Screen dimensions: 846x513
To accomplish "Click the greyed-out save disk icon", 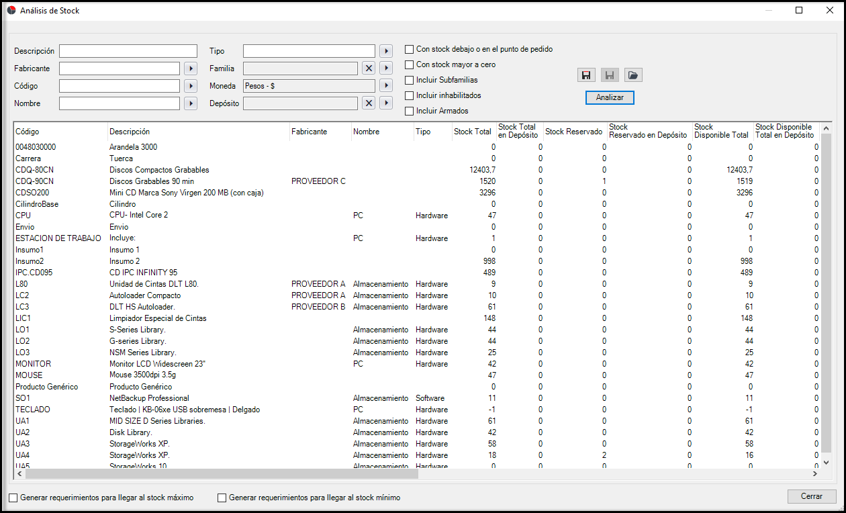I will pyautogui.click(x=610, y=75).
